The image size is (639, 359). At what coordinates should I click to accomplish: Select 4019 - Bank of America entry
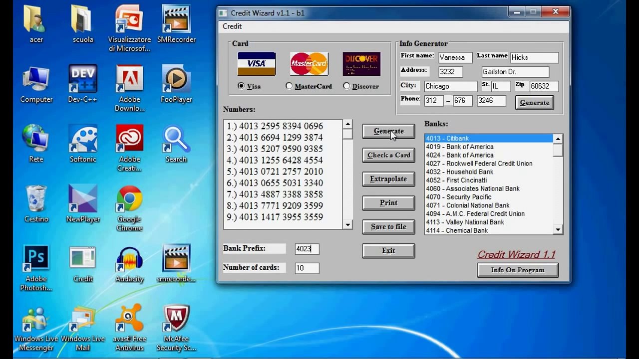click(x=489, y=147)
